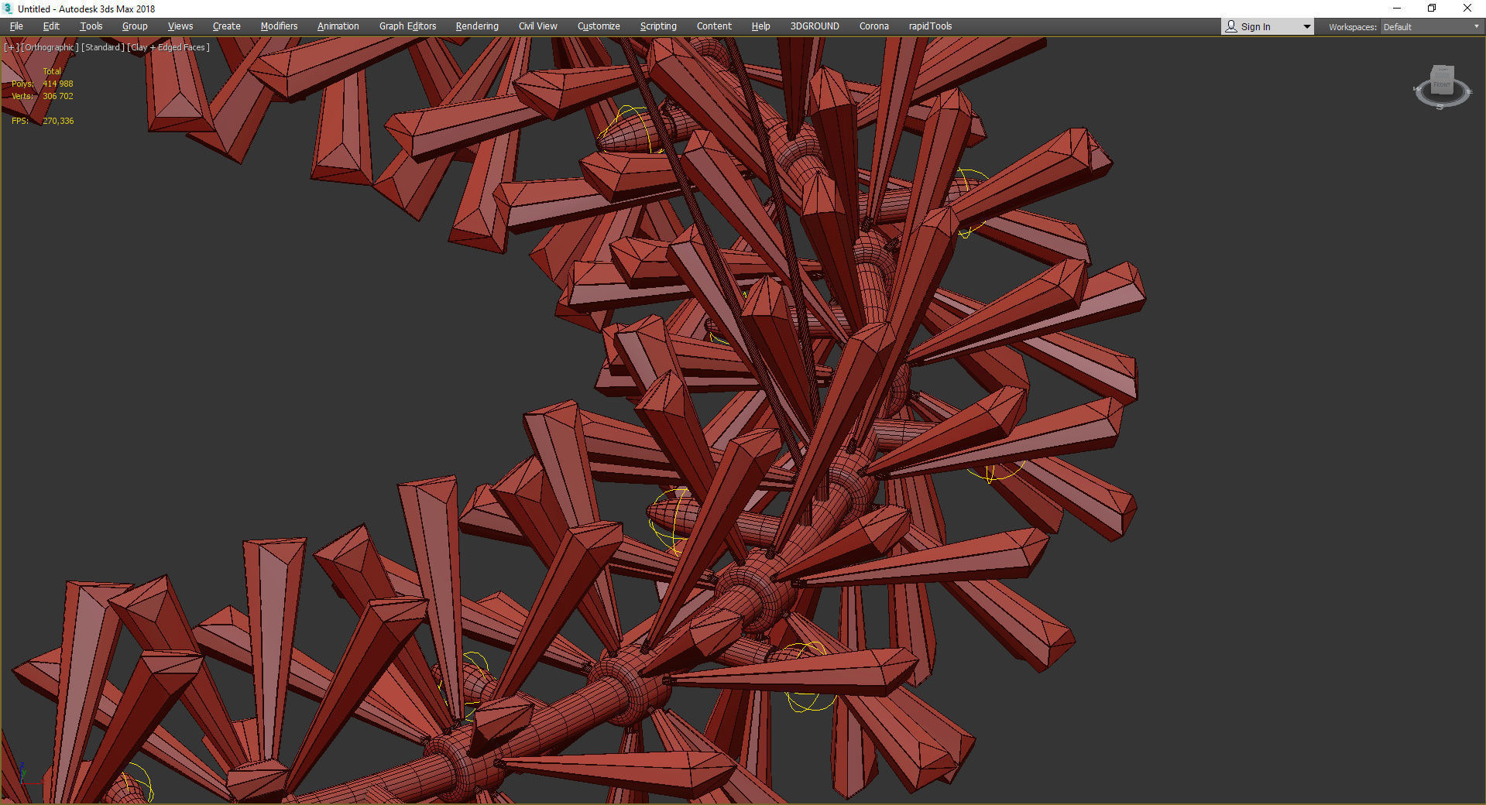Open the Help menu
This screenshot has height=805, width=1486.
pyautogui.click(x=760, y=26)
